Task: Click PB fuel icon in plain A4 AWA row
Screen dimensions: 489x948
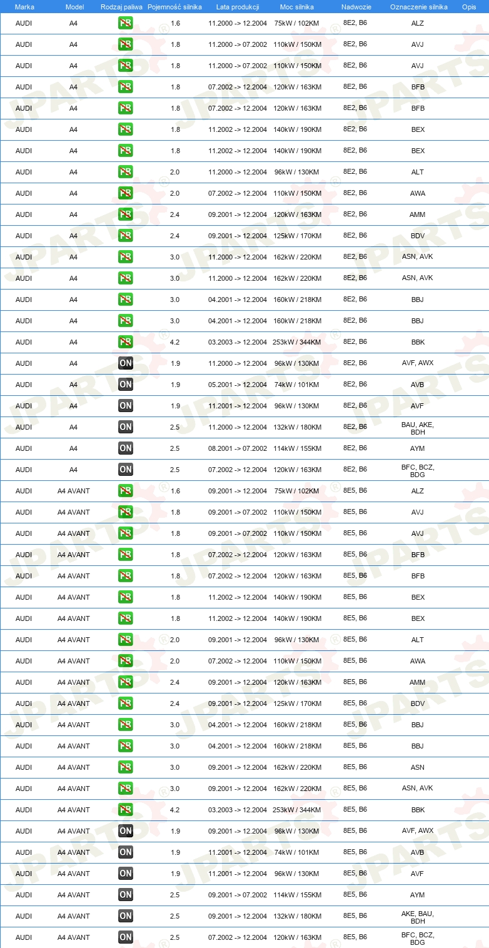Action: point(126,194)
